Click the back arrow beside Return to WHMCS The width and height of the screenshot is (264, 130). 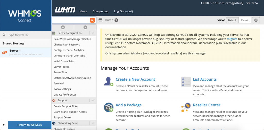tap(4, 125)
